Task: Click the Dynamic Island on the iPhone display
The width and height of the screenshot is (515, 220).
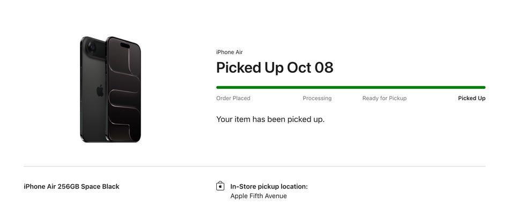Action: point(125,46)
